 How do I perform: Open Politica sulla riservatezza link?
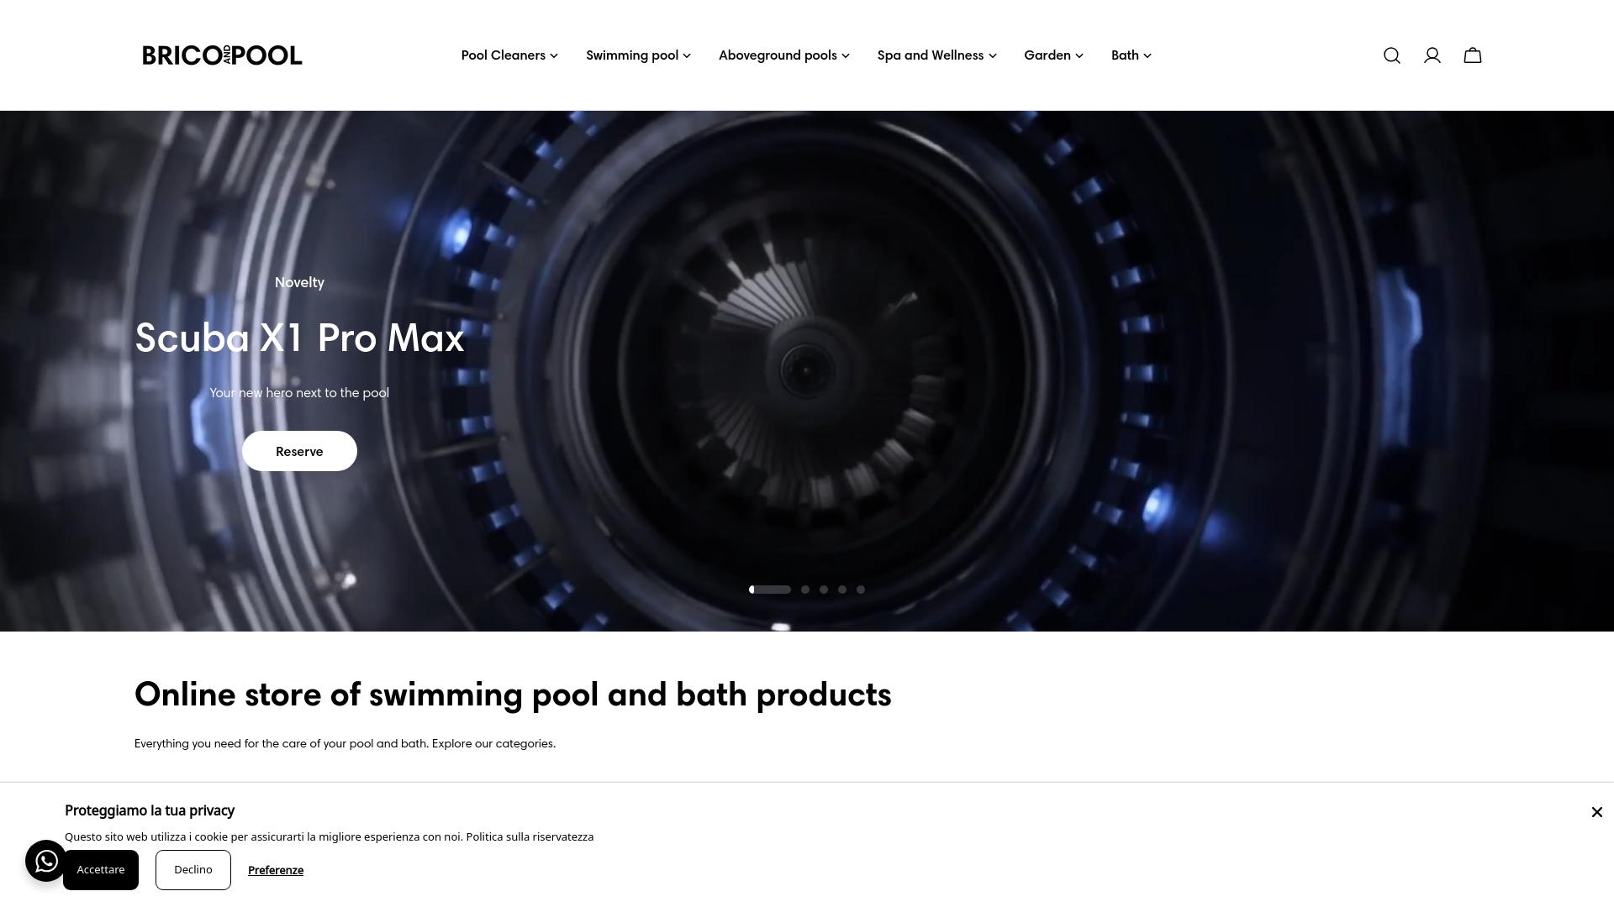[530, 836]
